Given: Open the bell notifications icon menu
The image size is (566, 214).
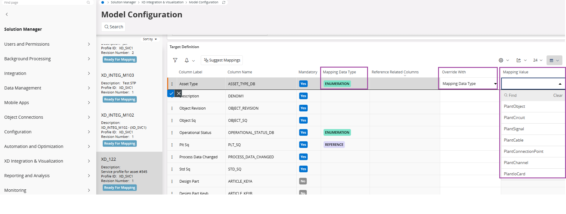Looking at the screenshot, I should tap(189, 60).
